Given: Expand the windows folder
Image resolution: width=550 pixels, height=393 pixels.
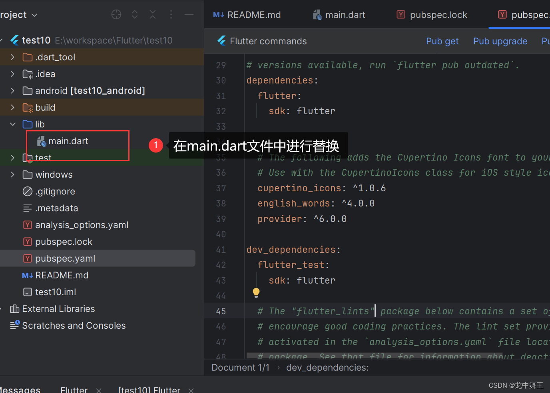Looking at the screenshot, I should (x=13, y=175).
